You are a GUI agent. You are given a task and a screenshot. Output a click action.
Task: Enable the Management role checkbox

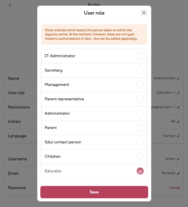coord(140,85)
